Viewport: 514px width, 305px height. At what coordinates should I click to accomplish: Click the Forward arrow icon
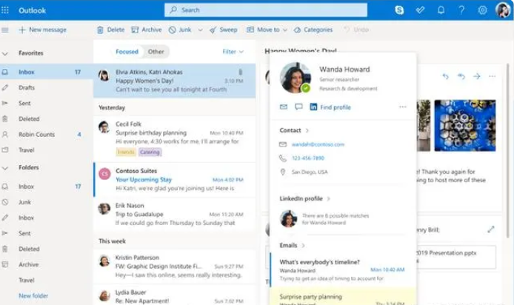(x=477, y=76)
